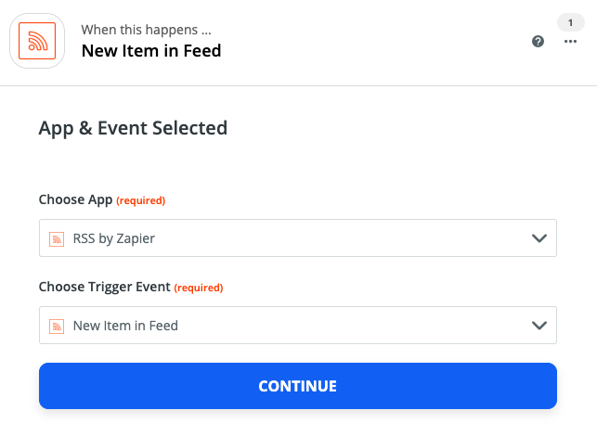The image size is (597, 436).
Task: Click the "RSS by Zapier" text value
Action: tap(114, 238)
